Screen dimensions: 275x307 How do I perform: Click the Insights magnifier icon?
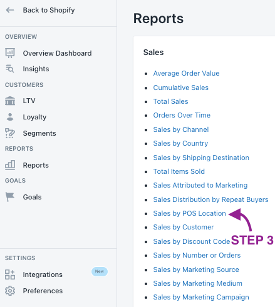click(10, 69)
